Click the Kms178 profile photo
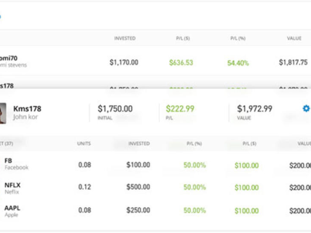311x233 pixels. (2, 113)
